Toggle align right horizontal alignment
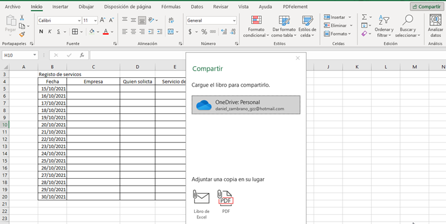The width and height of the screenshot is (446, 224). click(x=142, y=32)
